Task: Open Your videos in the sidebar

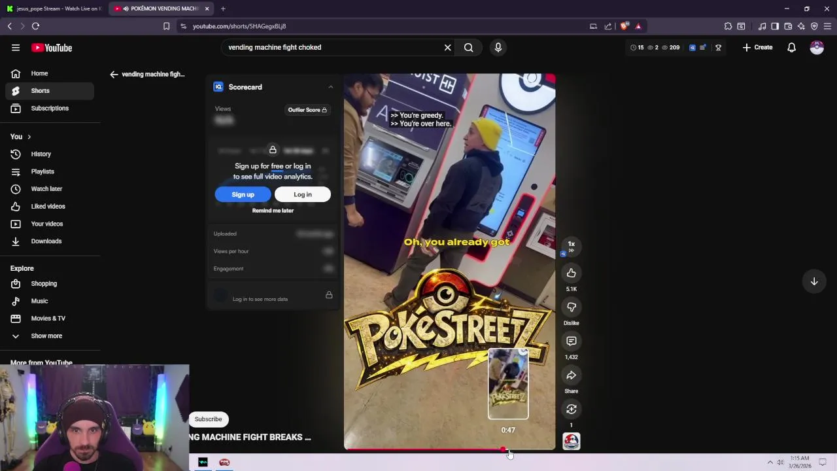Action: tap(50, 224)
